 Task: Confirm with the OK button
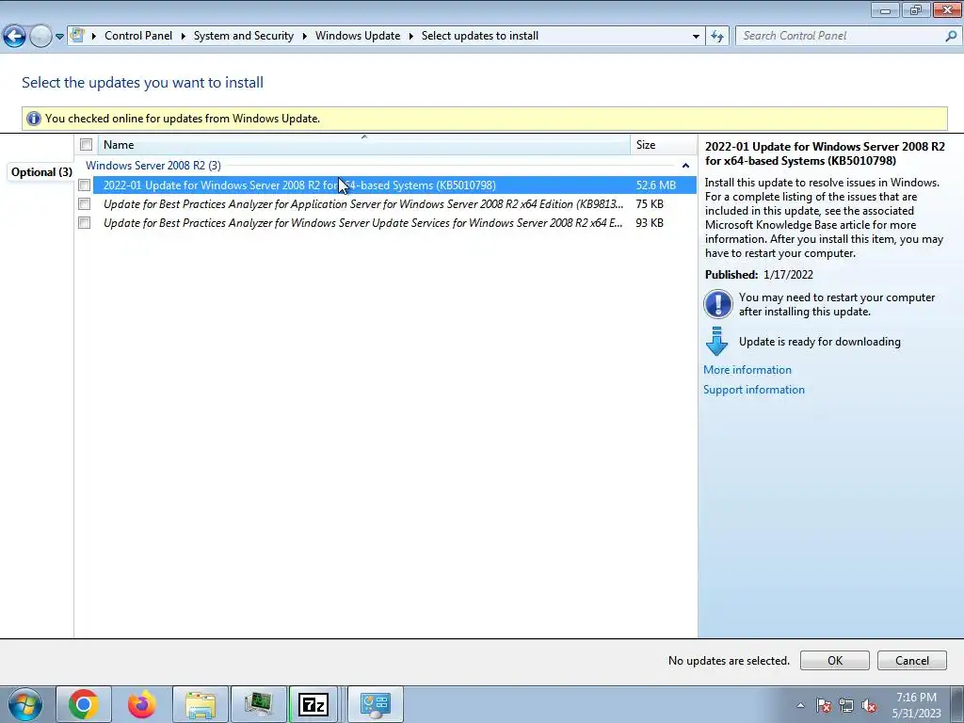click(x=834, y=660)
